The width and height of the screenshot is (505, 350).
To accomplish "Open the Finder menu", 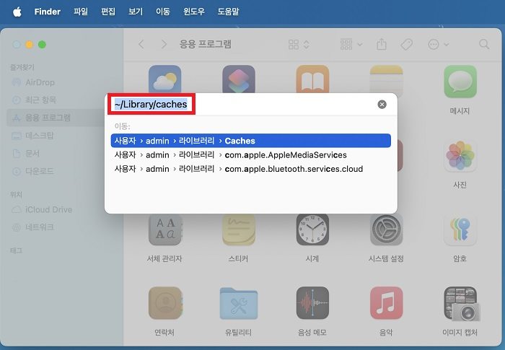I will (48, 12).
